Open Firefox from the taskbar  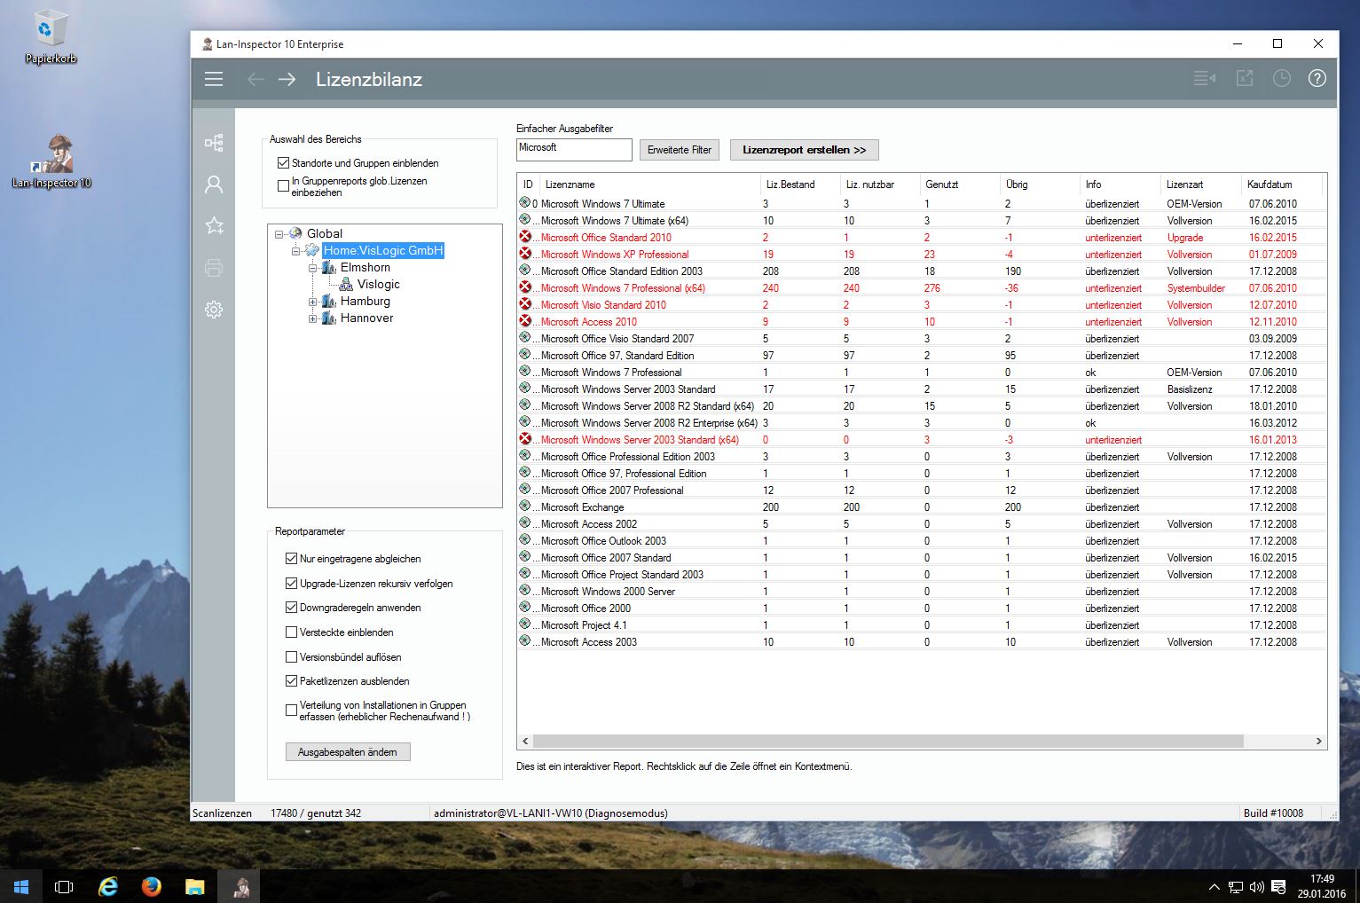(152, 886)
